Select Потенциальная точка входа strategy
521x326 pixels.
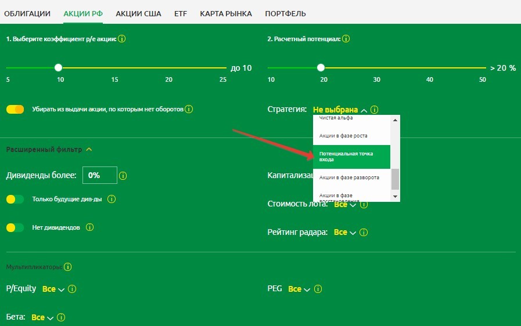point(351,157)
